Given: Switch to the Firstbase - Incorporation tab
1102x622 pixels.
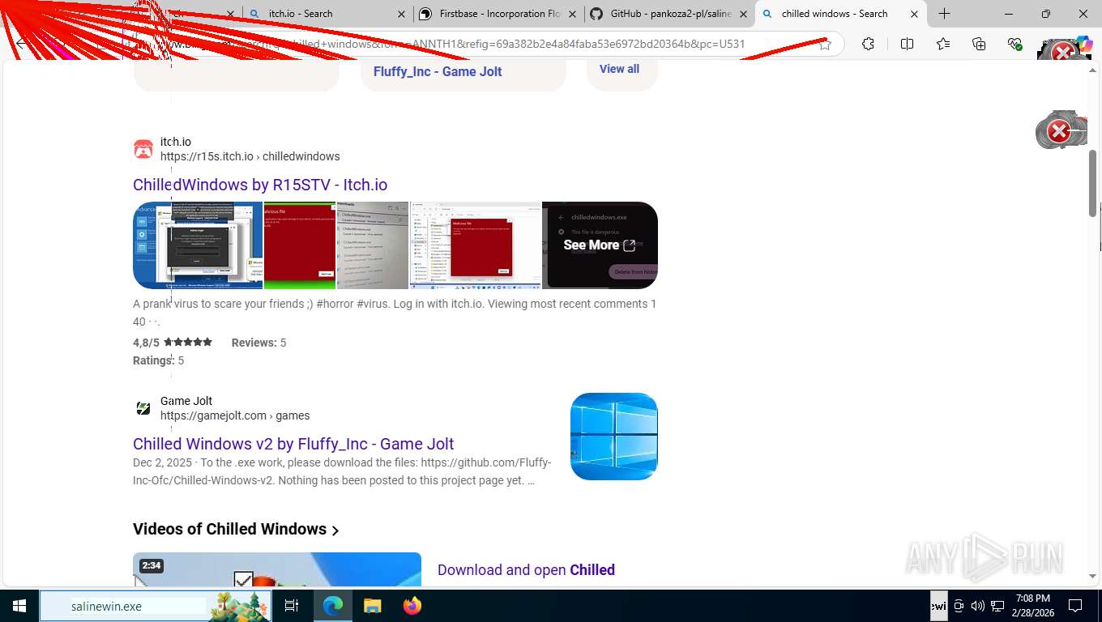Looking at the screenshot, I should (498, 14).
